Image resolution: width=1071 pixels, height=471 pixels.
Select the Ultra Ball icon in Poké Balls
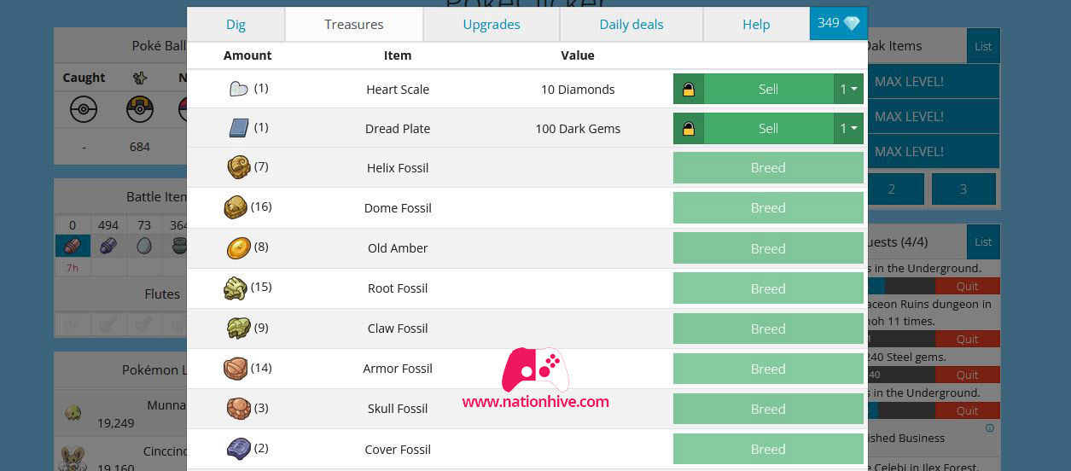tap(140, 109)
